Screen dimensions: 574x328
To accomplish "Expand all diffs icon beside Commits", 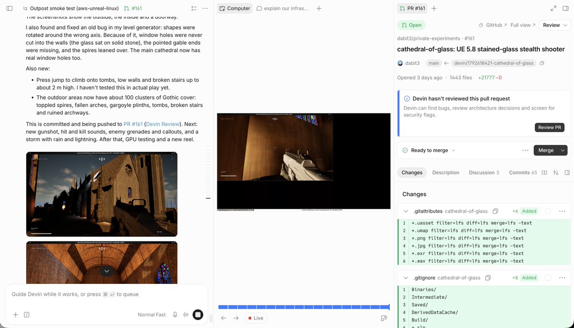I will point(544,172).
